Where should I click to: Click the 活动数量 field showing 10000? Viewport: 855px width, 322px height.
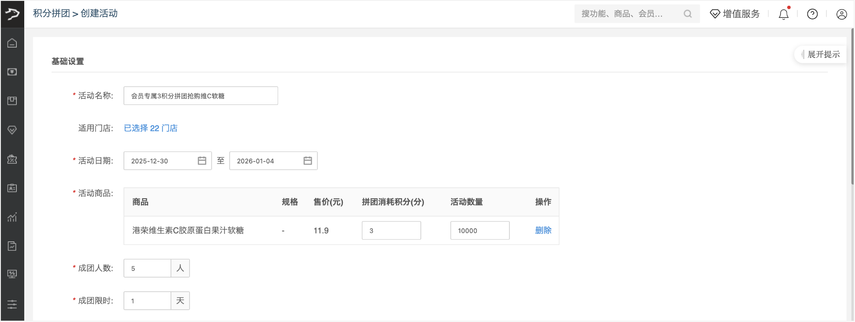point(480,230)
